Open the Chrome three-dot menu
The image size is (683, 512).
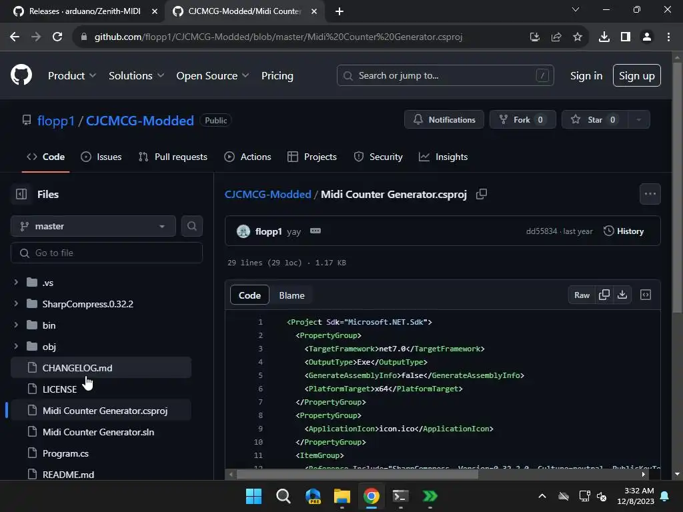668,37
